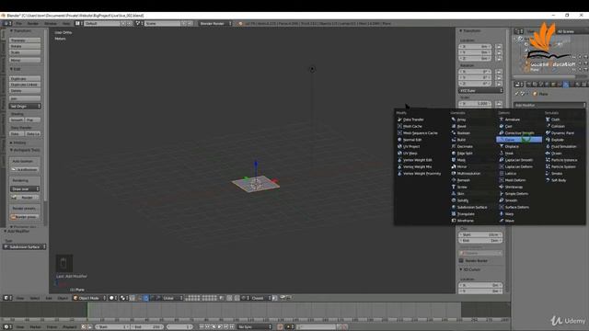Lock the X rotation axis
This screenshot has height=331, width=589.
pyautogui.click(x=499, y=72)
